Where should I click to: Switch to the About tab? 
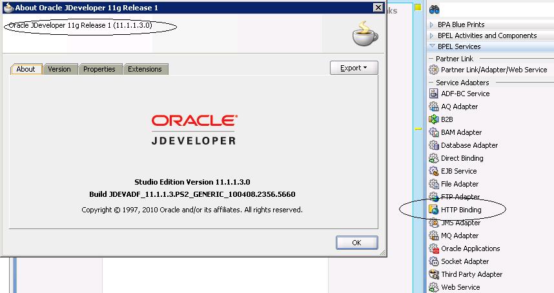point(26,69)
